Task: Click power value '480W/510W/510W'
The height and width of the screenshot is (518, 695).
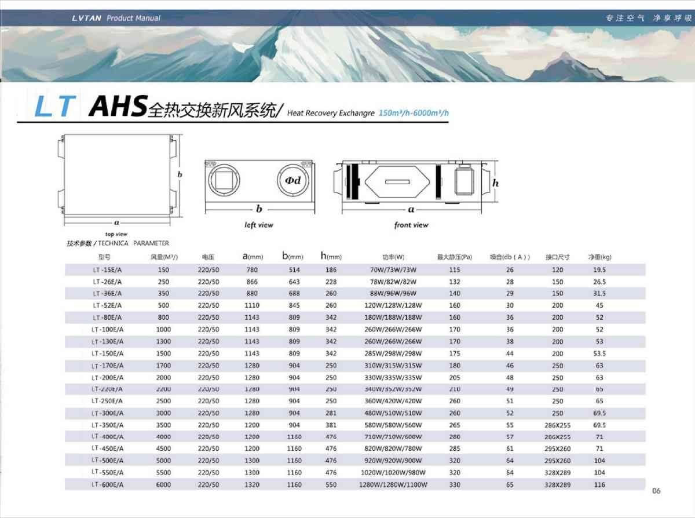Action: (x=393, y=413)
